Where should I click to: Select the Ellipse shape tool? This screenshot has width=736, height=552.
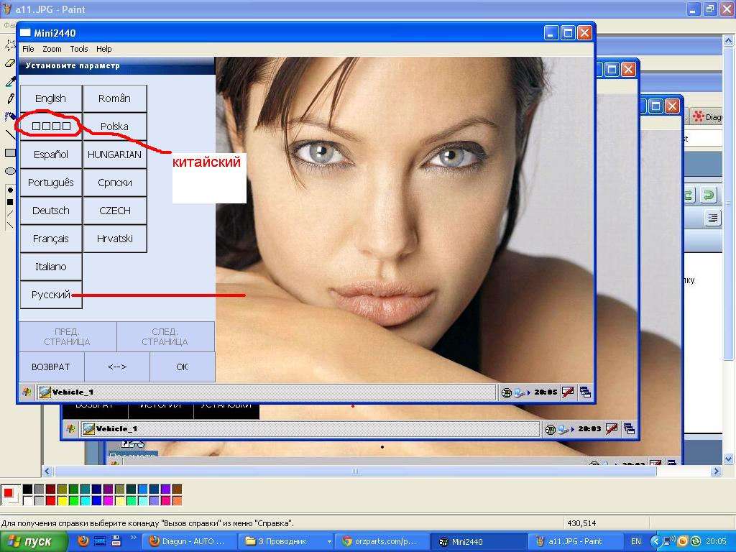9,170
